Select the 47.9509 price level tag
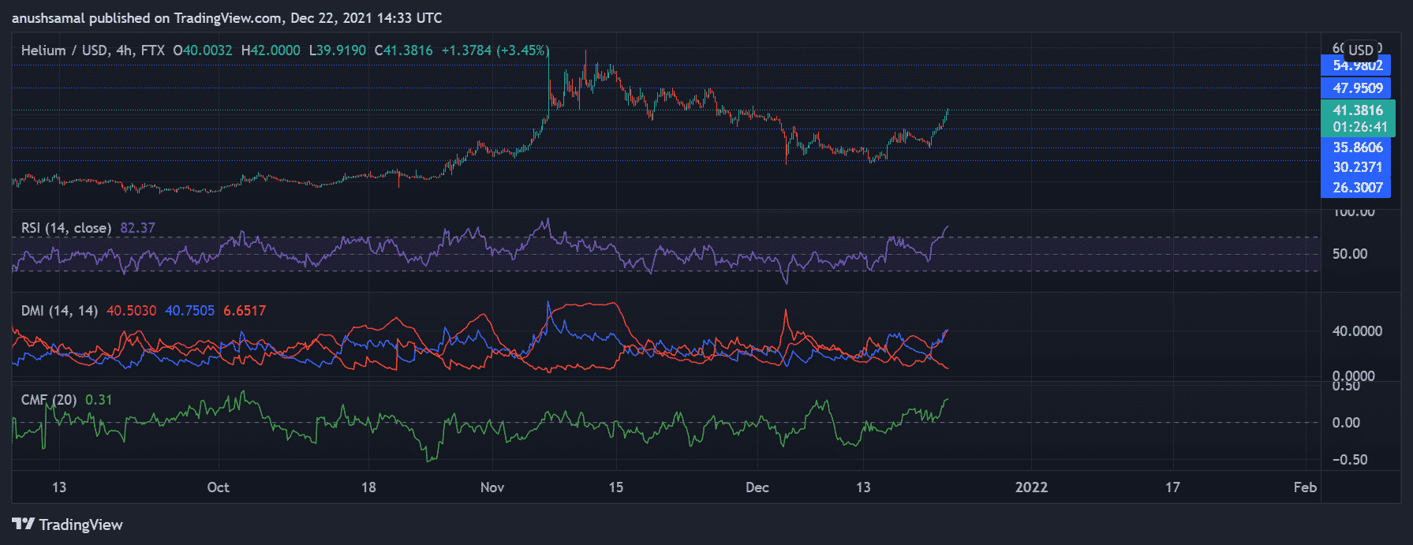Viewport: 1413px width, 545px height. click(x=1357, y=88)
